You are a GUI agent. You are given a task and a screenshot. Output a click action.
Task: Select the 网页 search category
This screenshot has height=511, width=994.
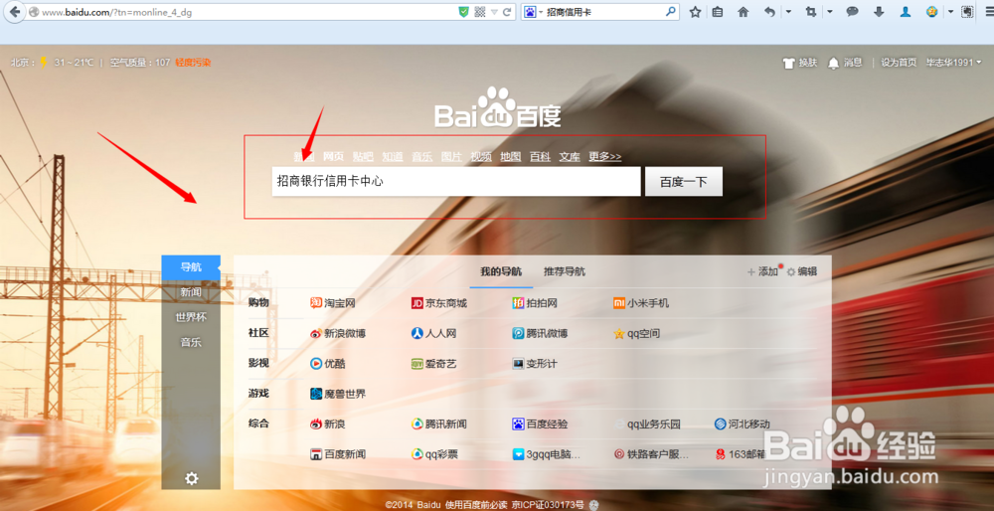(333, 157)
